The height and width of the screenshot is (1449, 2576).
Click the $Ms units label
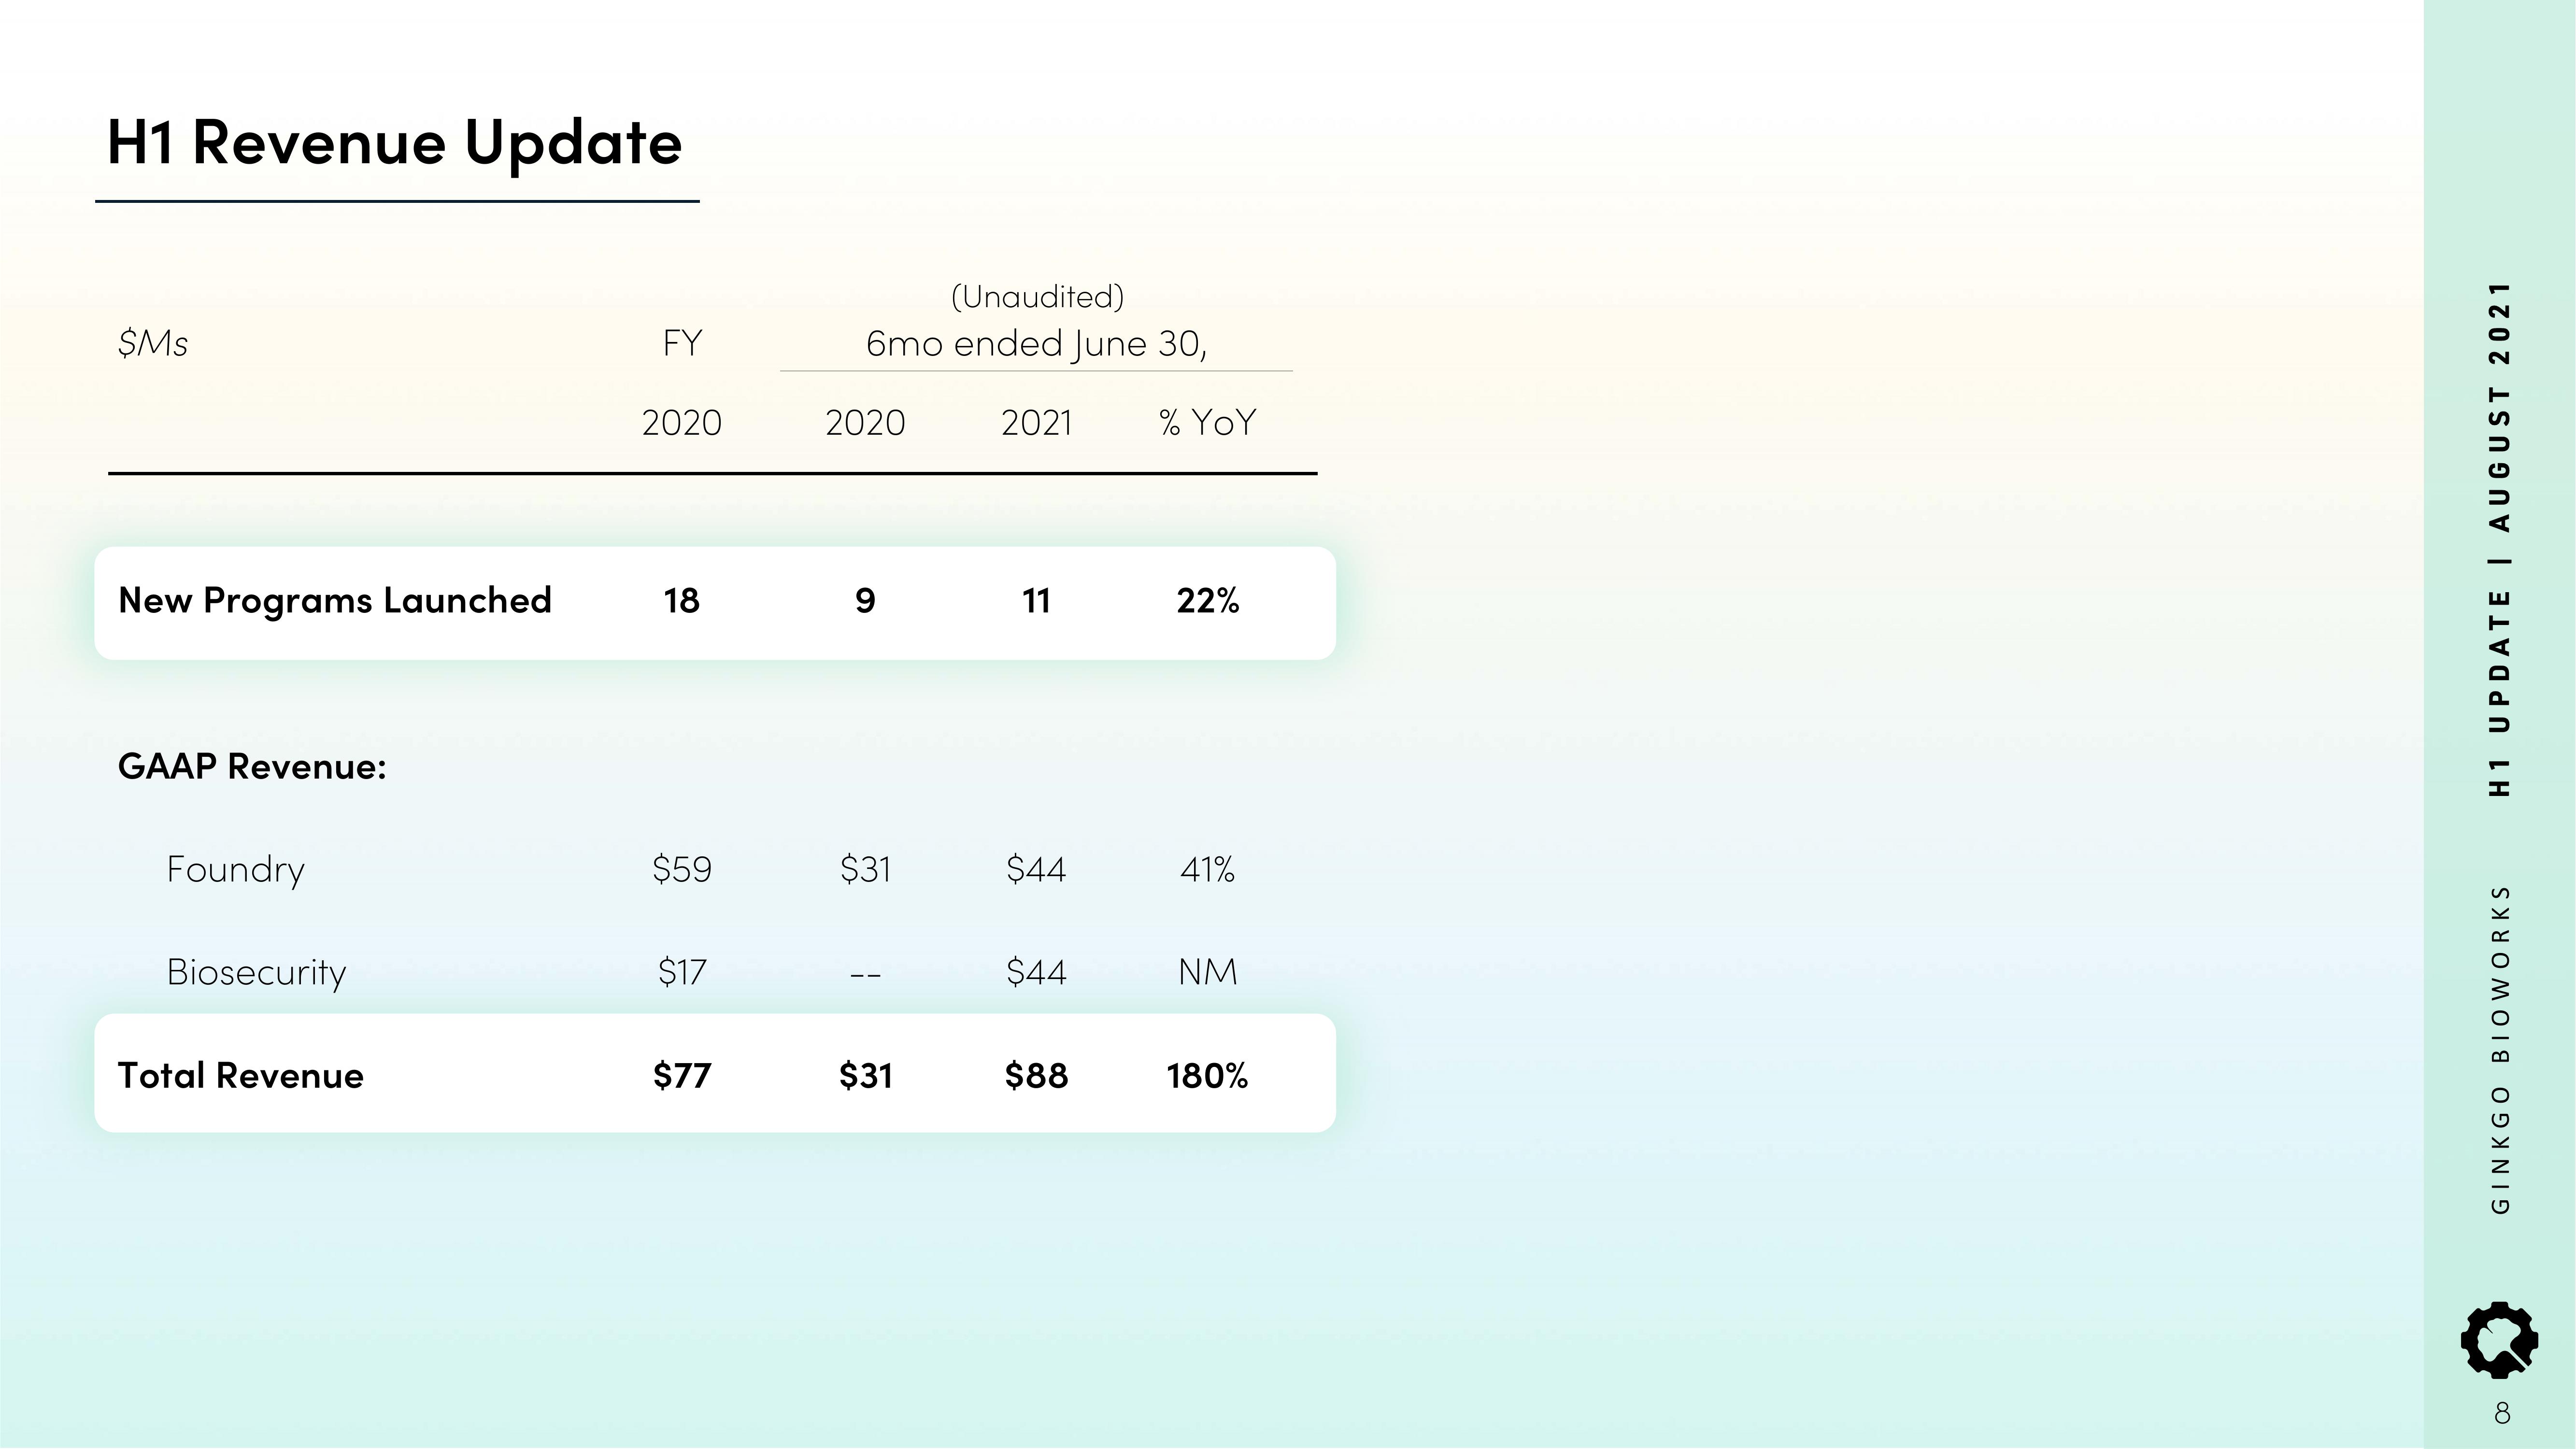tap(153, 344)
